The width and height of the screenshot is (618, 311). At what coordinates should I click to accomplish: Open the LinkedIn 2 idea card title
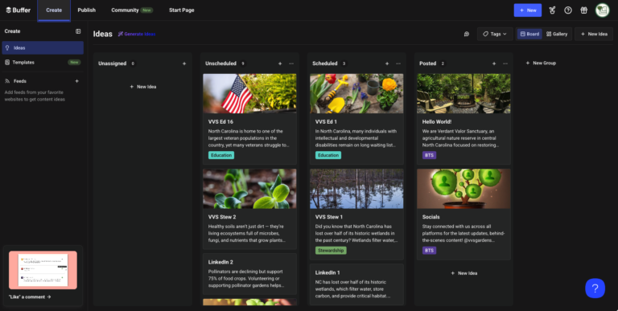[x=220, y=262]
